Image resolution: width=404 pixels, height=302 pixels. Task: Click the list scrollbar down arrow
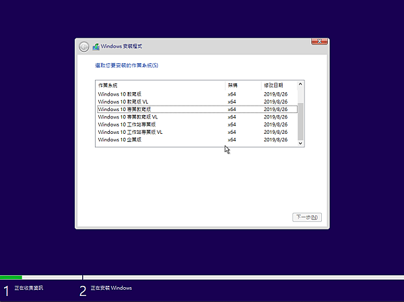300,143
